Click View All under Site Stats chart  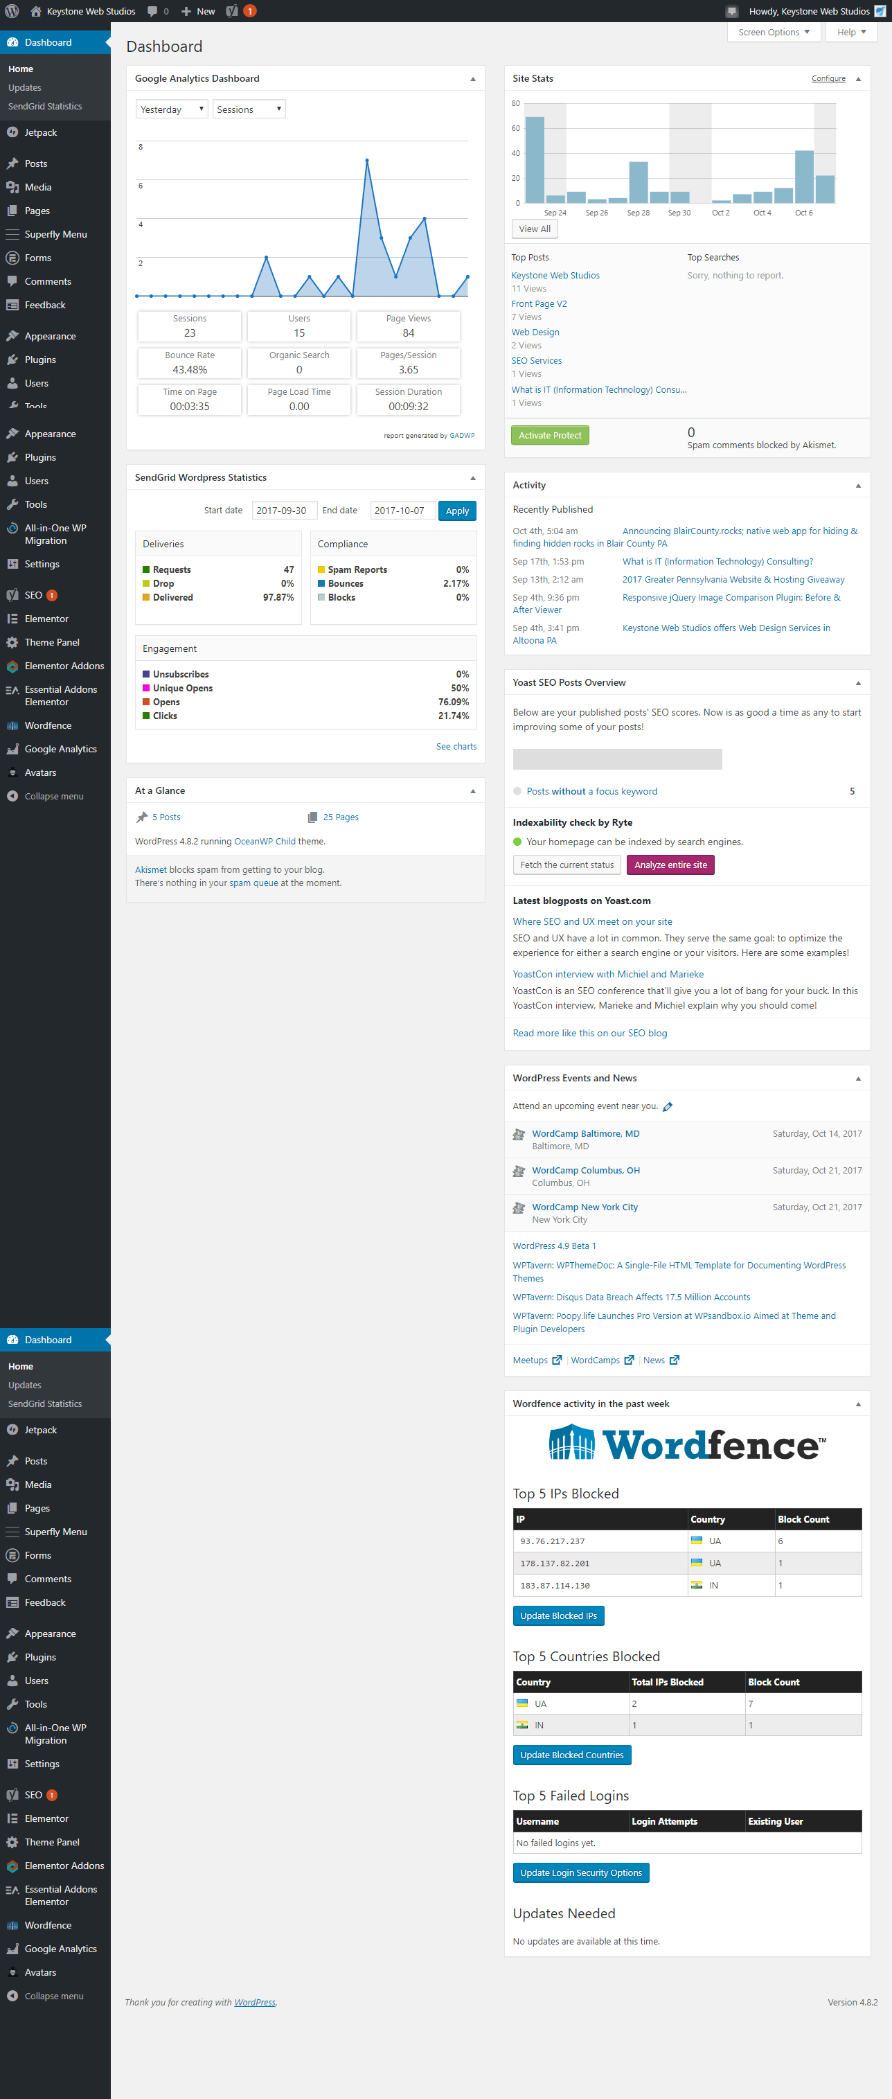pos(535,229)
